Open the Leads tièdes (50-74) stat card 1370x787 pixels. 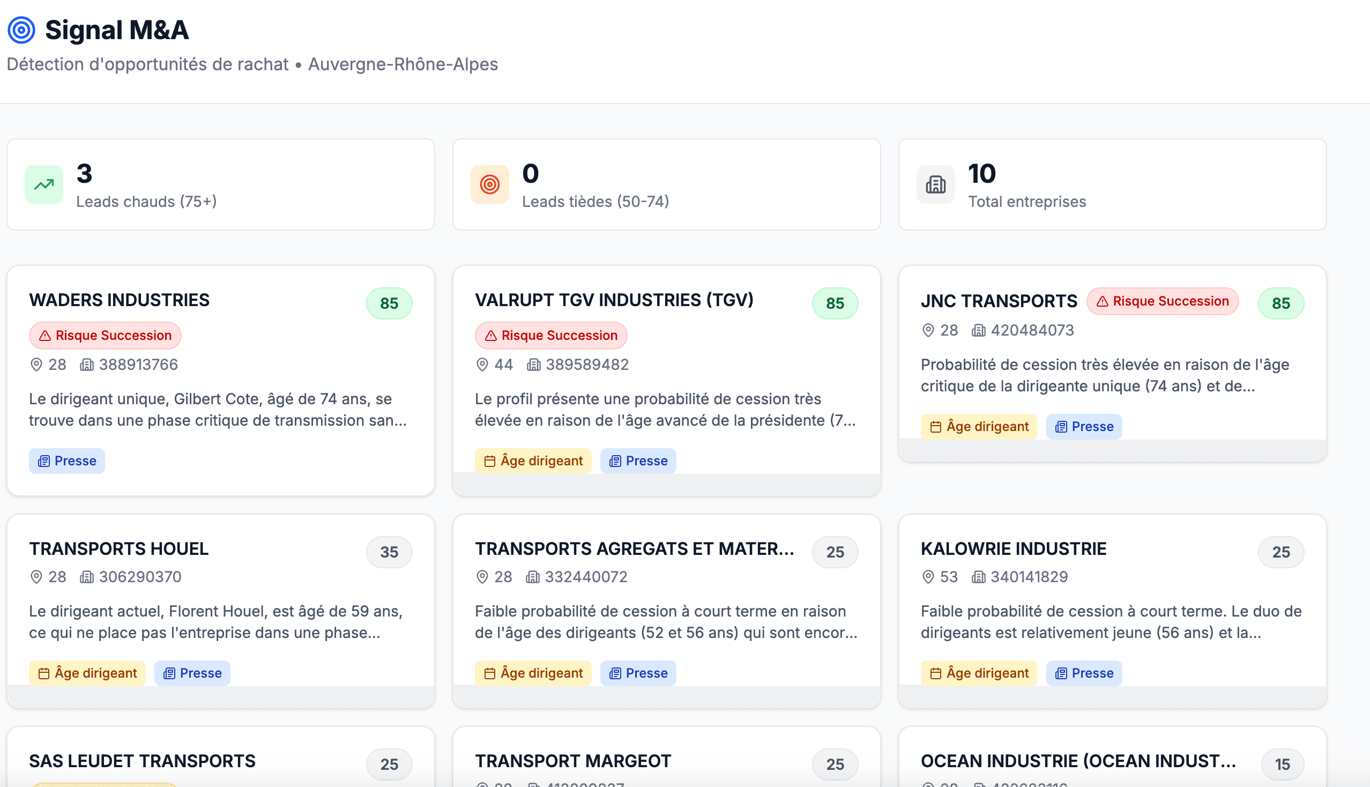666,184
